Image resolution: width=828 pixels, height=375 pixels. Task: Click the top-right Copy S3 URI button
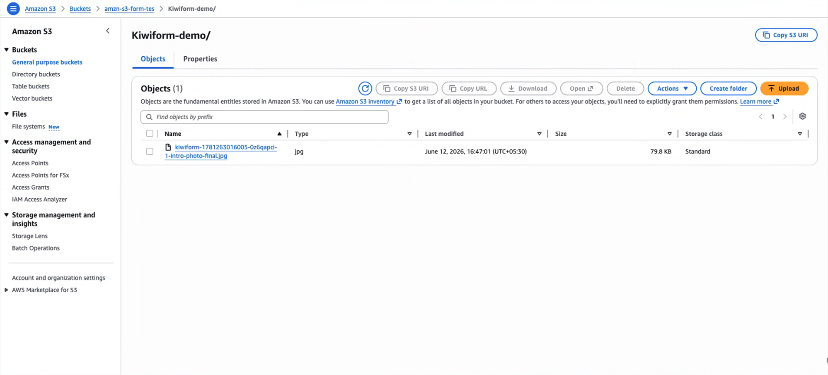pyautogui.click(x=786, y=35)
